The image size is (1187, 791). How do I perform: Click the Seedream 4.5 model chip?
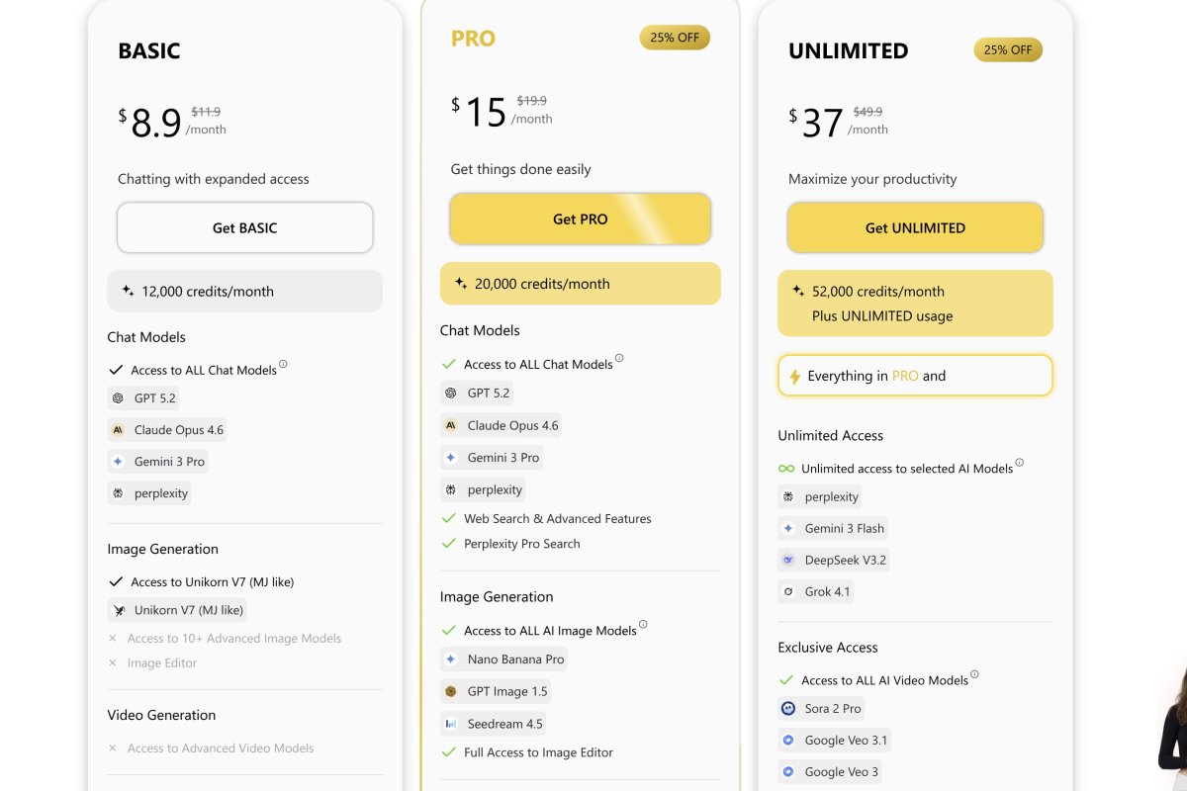pos(494,724)
